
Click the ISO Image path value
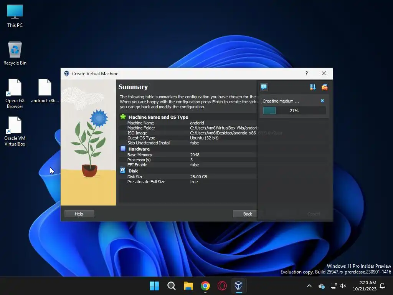coord(223,133)
